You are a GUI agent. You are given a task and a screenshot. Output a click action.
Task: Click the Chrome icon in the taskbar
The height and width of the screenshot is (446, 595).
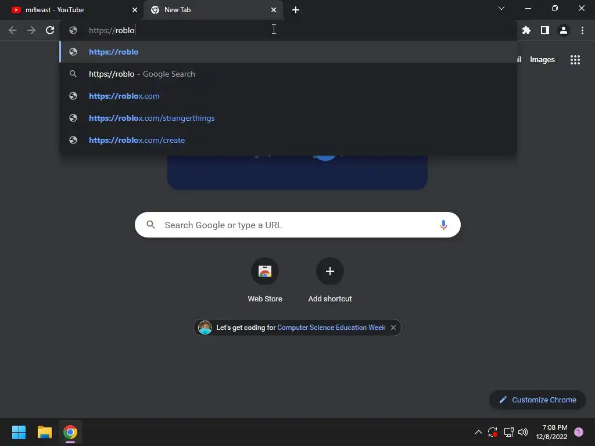70,432
